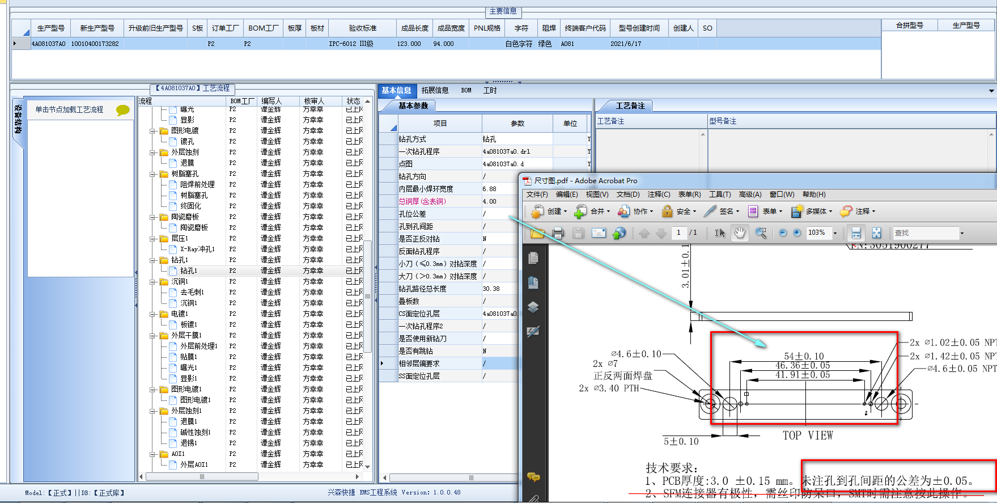The height and width of the screenshot is (503, 997).
Task: Fit page width with scrolling icon
Action: pos(856,233)
